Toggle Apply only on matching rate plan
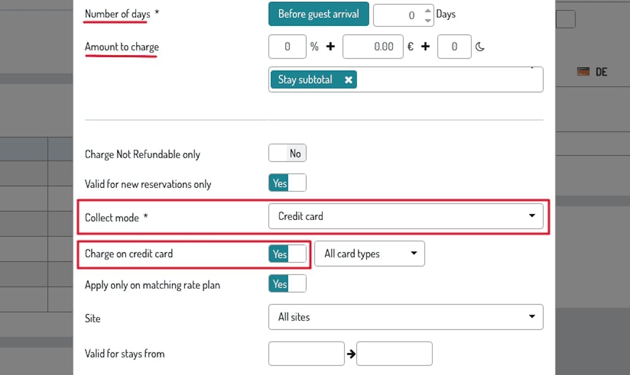 click(x=287, y=284)
